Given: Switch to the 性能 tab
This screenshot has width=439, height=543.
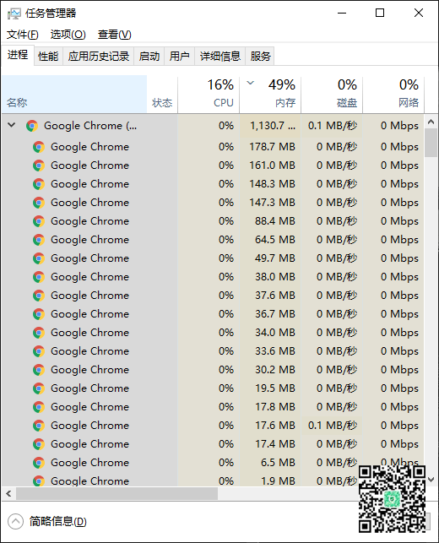Looking at the screenshot, I should (x=48, y=56).
